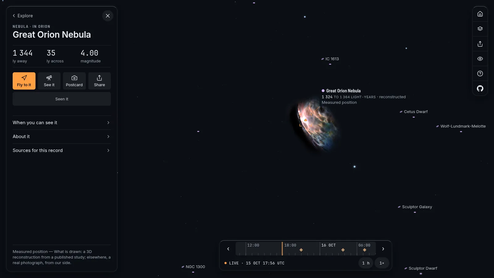
Task: Share the Great Orion Nebula record
Action: (99, 81)
